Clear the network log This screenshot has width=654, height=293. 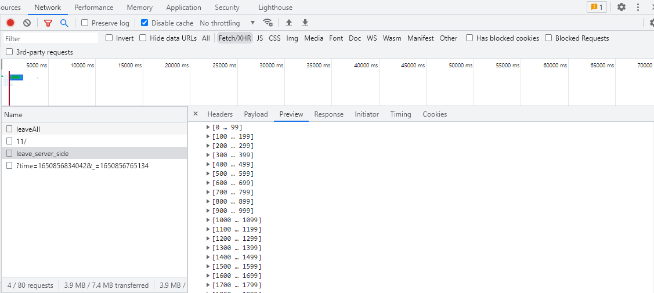coord(27,23)
